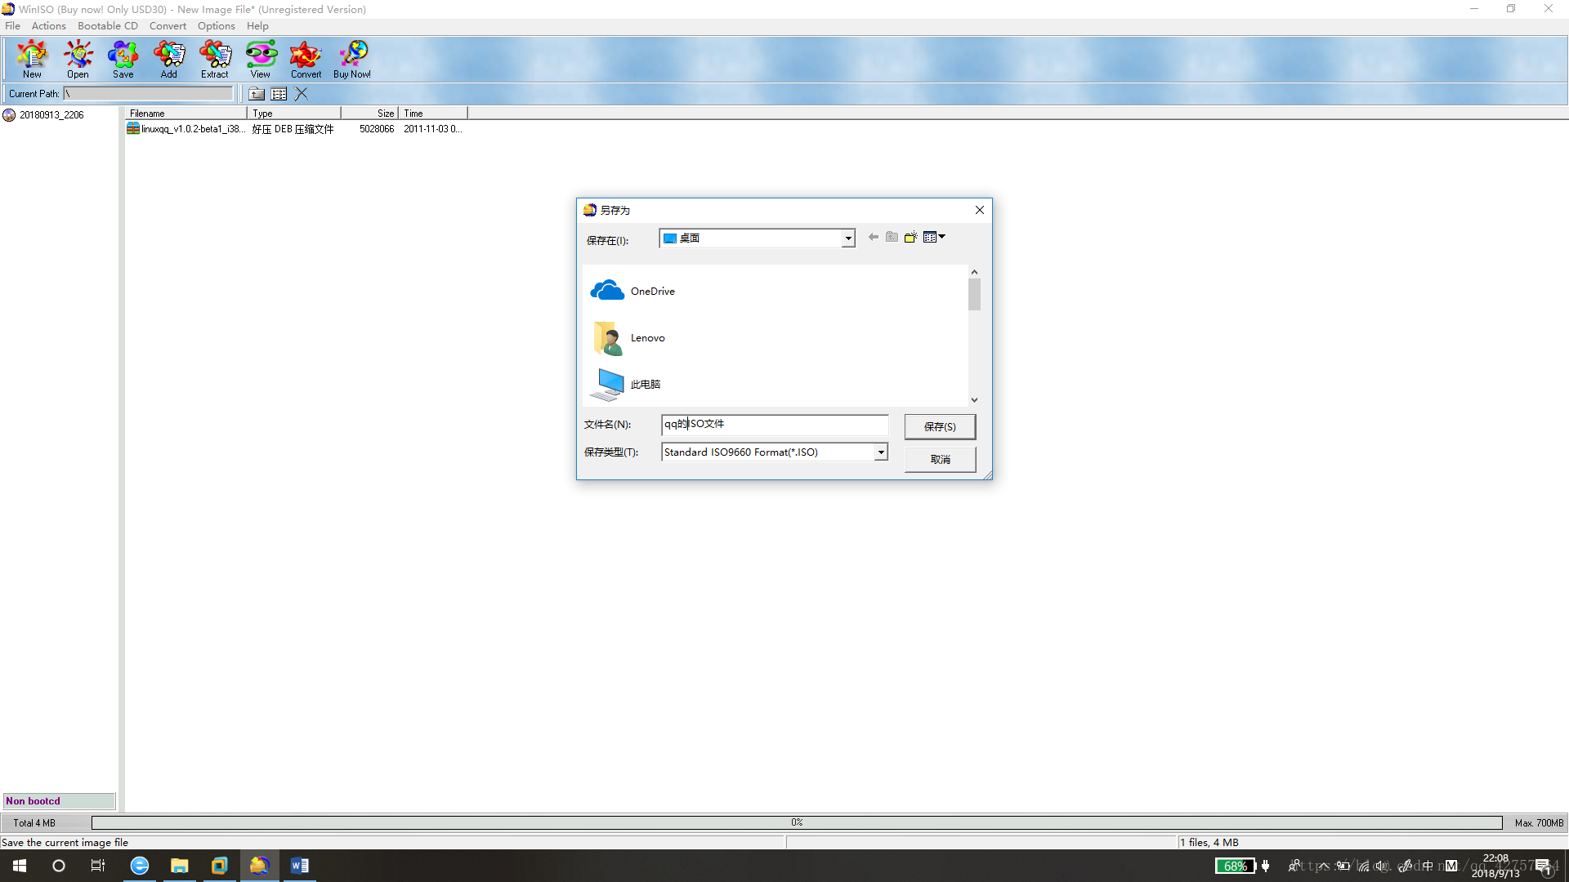Click 取消 button to cancel dialog
Image resolution: width=1569 pixels, height=882 pixels.
[940, 457]
